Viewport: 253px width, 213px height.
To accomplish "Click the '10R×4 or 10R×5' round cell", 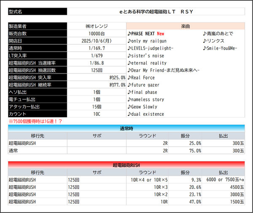I will (147, 180).
